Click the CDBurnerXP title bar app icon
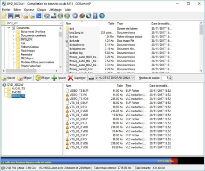 tap(4, 4)
